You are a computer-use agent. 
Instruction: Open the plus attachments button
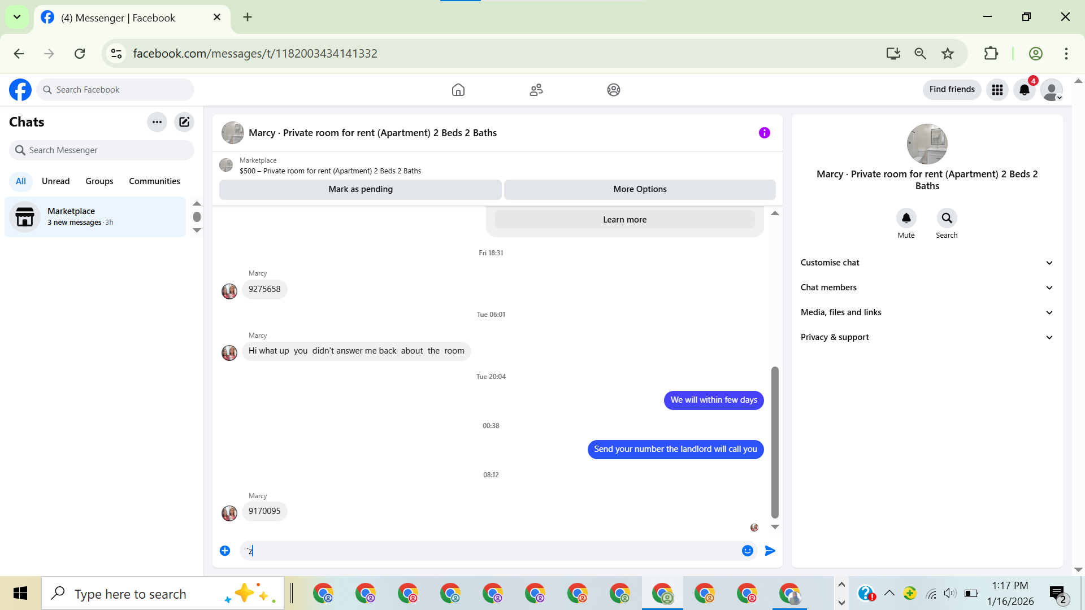[x=225, y=551]
